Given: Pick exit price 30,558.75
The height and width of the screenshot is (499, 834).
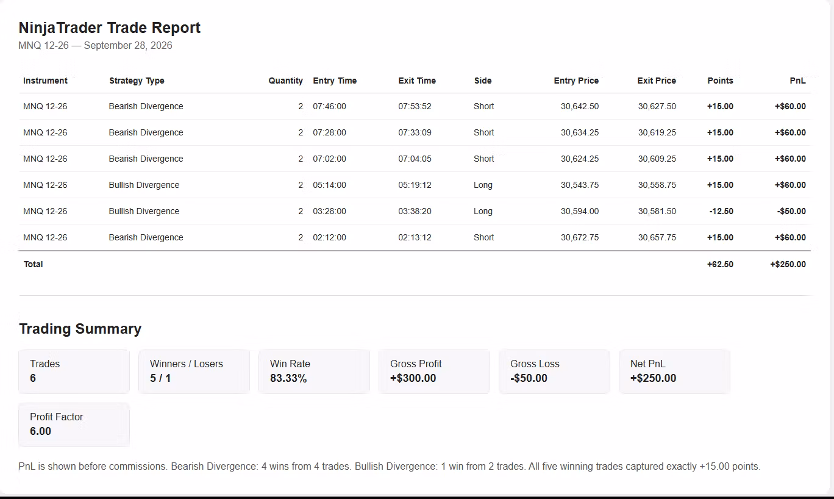Looking at the screenshot, I should coord(657,185).
